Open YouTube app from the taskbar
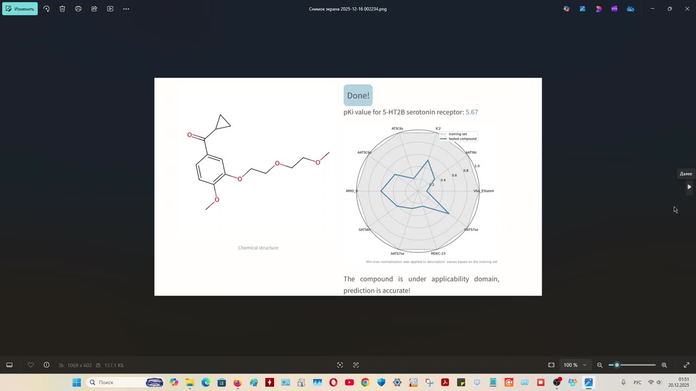 (349, 382)
